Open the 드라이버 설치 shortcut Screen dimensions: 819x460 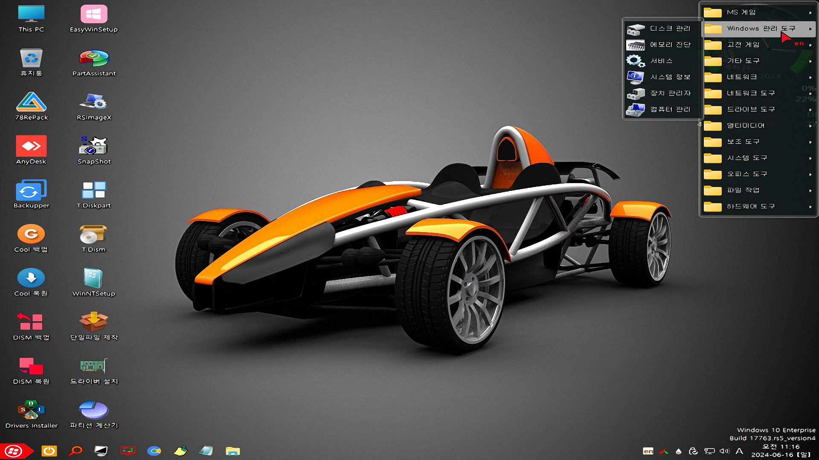(x=94, y=371)
